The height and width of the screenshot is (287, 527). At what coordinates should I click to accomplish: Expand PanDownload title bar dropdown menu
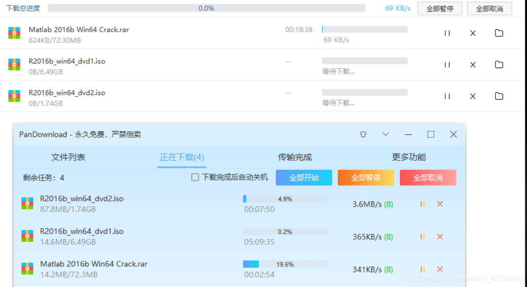[385, 134]
